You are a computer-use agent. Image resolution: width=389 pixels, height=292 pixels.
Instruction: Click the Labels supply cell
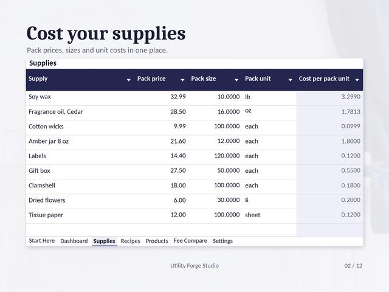click(80, 156)
